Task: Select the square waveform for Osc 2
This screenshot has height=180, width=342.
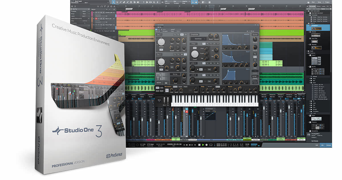Action: pyautogui.click(x=186, y=54)
